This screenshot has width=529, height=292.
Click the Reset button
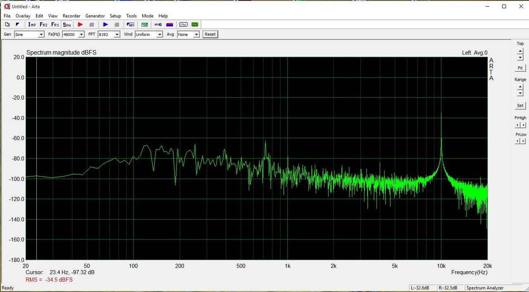point(210,34)
